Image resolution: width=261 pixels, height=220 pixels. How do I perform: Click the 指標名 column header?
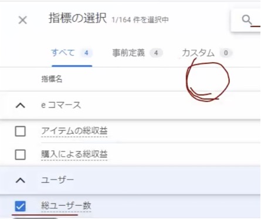coord(52,79)
